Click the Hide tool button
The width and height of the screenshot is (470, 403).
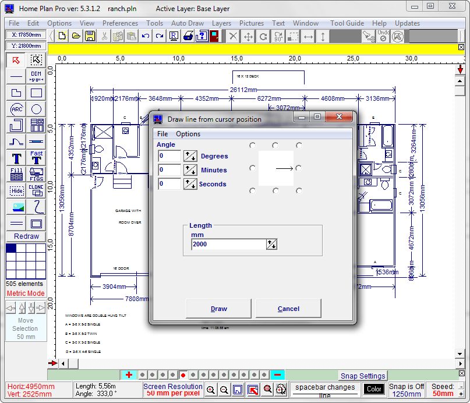(x=16, y=190)
